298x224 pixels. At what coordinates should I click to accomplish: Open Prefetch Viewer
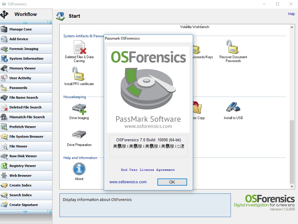[x=26, y=127]
